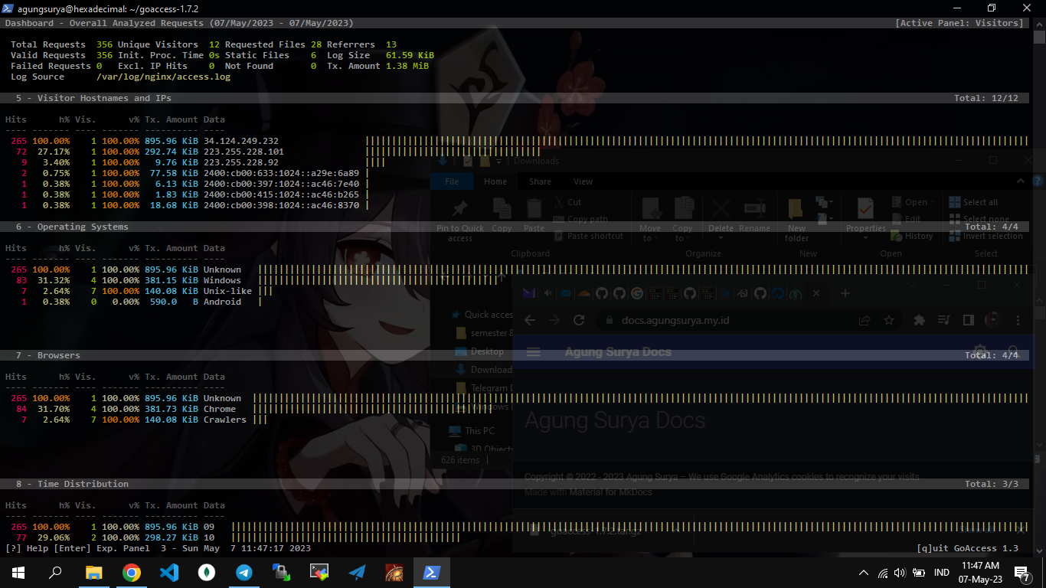
Task: Open File Explorer from the taskbar
Action: click(93, 573)
